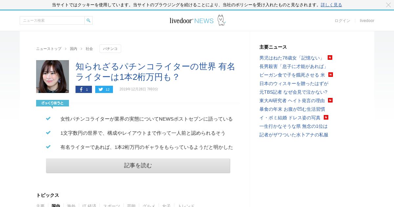Open the 知られざるパチンコライター article headline
This screenshot has width=394, height=207.
(155, 72)
